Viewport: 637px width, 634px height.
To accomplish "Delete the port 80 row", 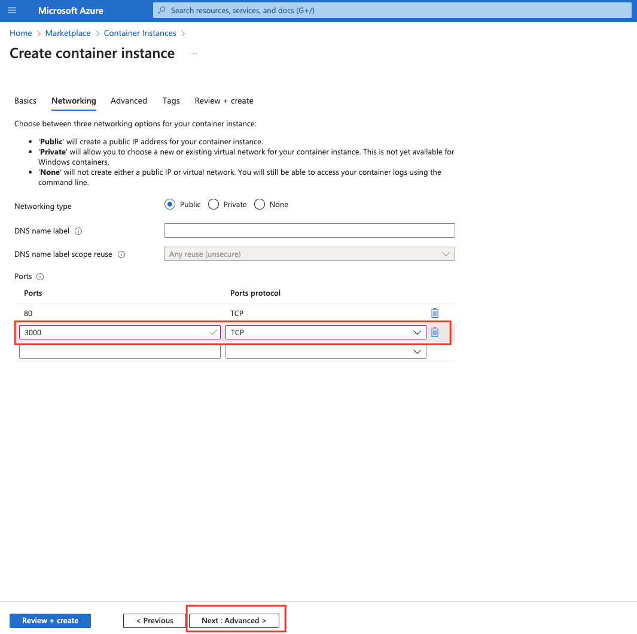I will click(435, 313).
